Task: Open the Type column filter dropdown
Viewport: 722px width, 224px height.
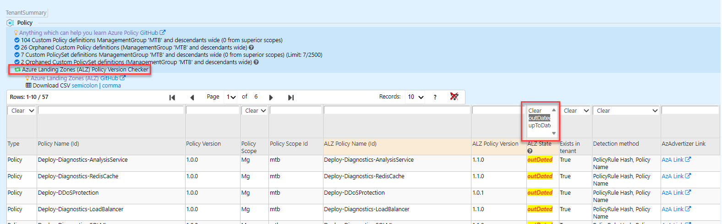Action: [22, 111]
